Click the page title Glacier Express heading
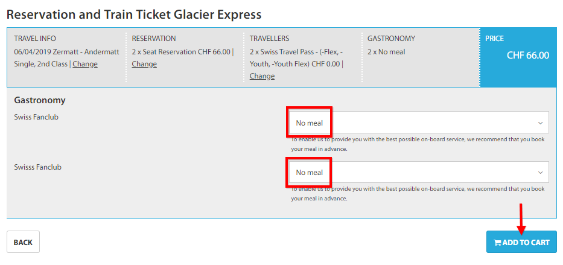 click(134, 14)
